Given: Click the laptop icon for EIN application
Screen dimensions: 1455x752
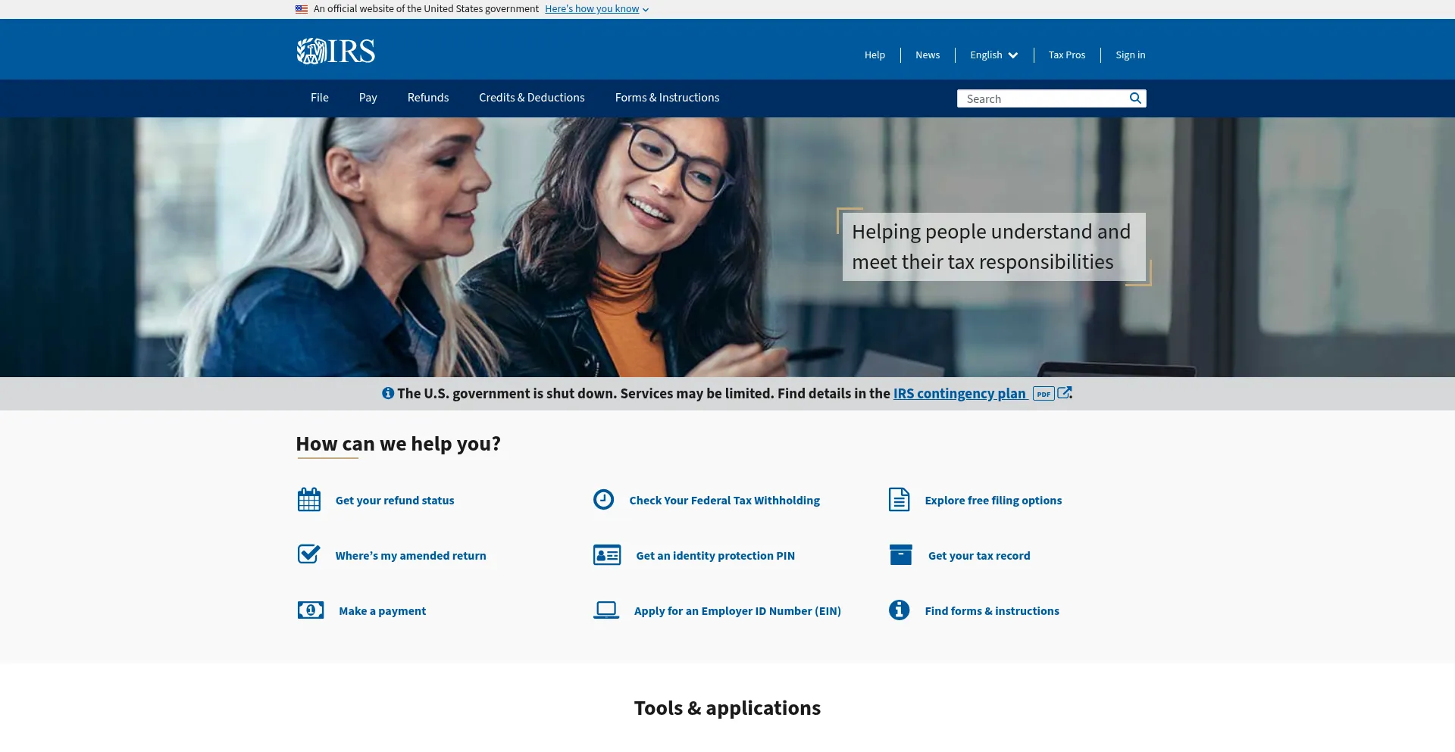Looking at the screenshot, I should [x=606, y=610].
